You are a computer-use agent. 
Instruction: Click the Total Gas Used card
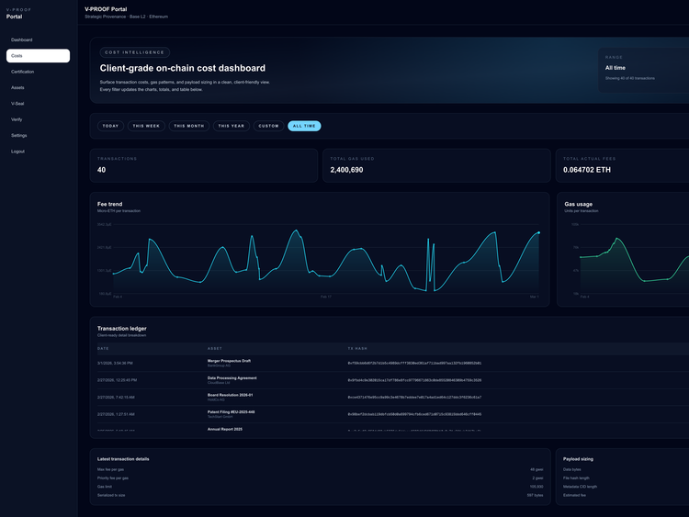pyautogui.click(x=436, y=165)
